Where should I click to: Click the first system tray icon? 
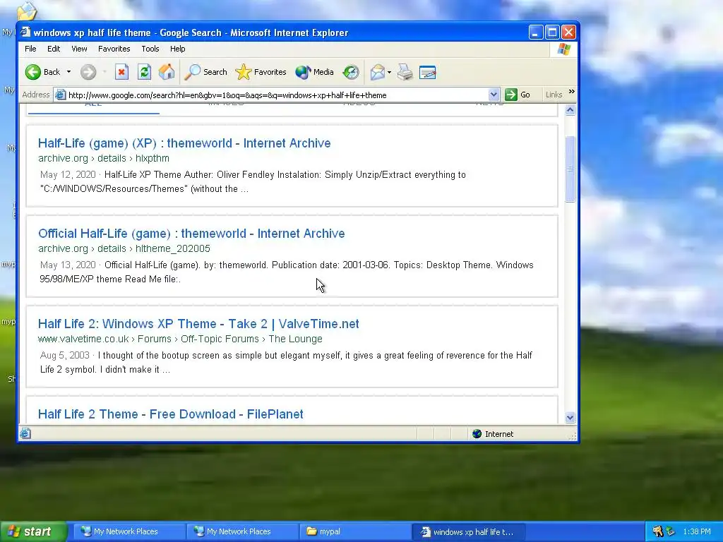[657, 531]
